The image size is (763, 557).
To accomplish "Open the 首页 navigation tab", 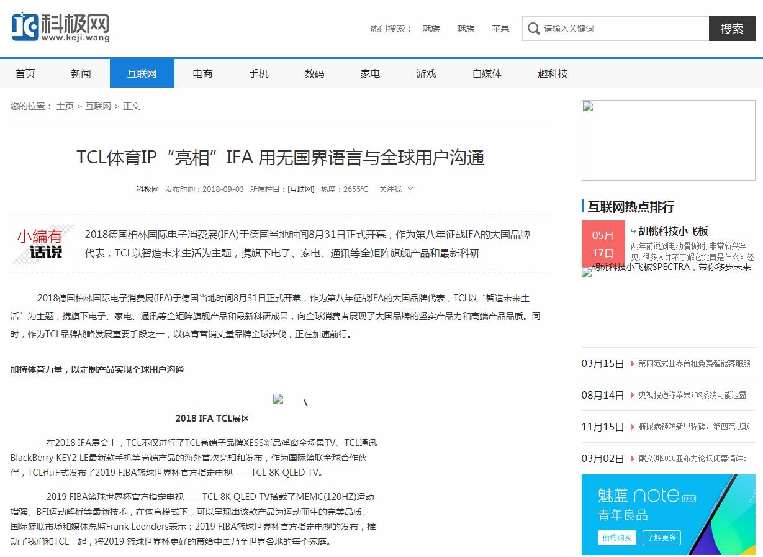I will (25, 73).
